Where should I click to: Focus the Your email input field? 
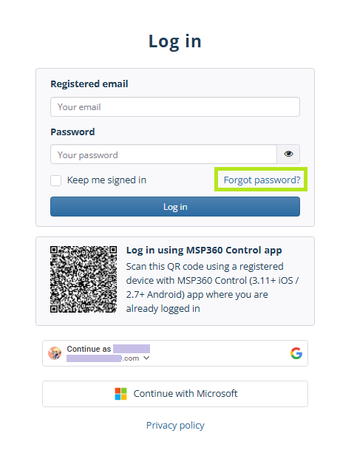coord(175,107)
